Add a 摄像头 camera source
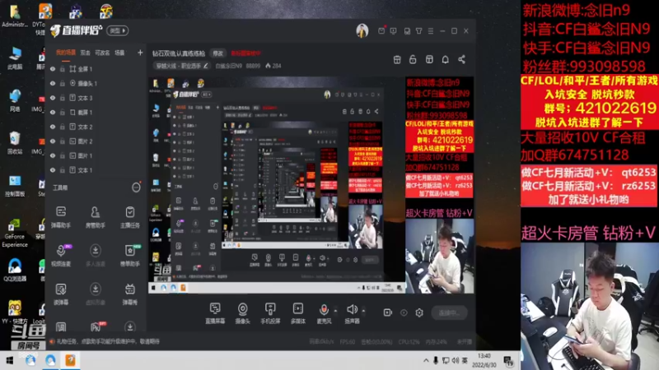659x370 pixels. coord(242,313)
